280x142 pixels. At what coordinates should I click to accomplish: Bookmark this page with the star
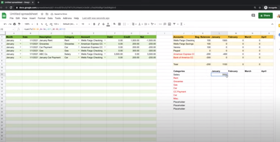pyautogui.click(x=260, y=8)
